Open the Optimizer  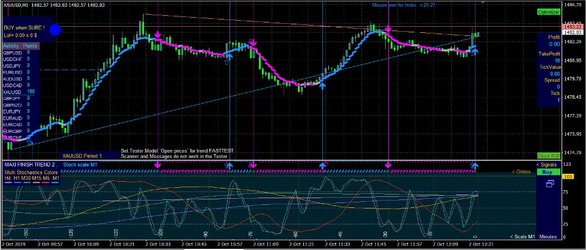pyautogui.click(x=549, y=12)
